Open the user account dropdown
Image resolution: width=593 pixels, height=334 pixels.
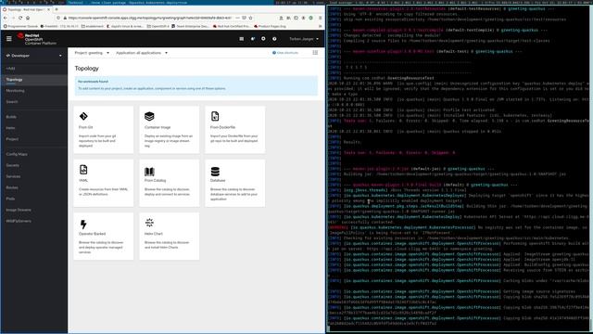click(304, 39)
